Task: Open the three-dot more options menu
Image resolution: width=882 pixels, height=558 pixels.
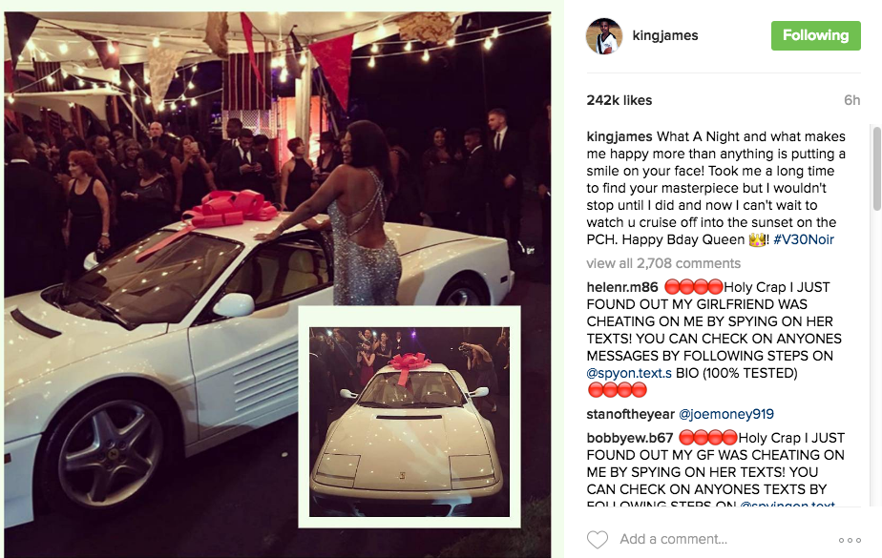Action: click(850, 540)
